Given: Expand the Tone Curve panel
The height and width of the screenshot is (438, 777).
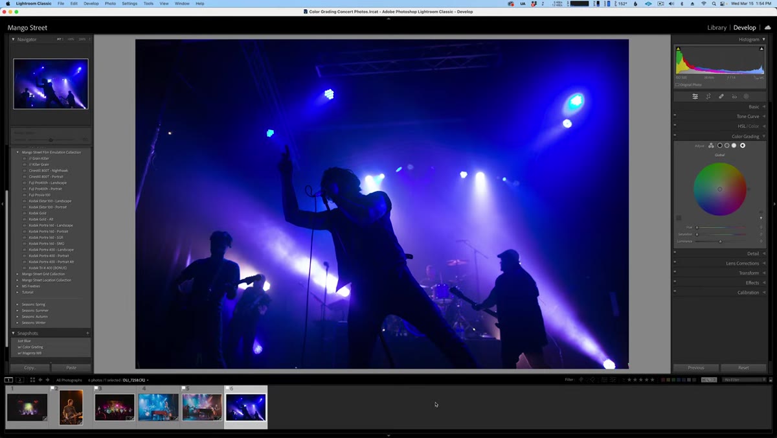Looking at the screenshot, I should pos(764,117).
